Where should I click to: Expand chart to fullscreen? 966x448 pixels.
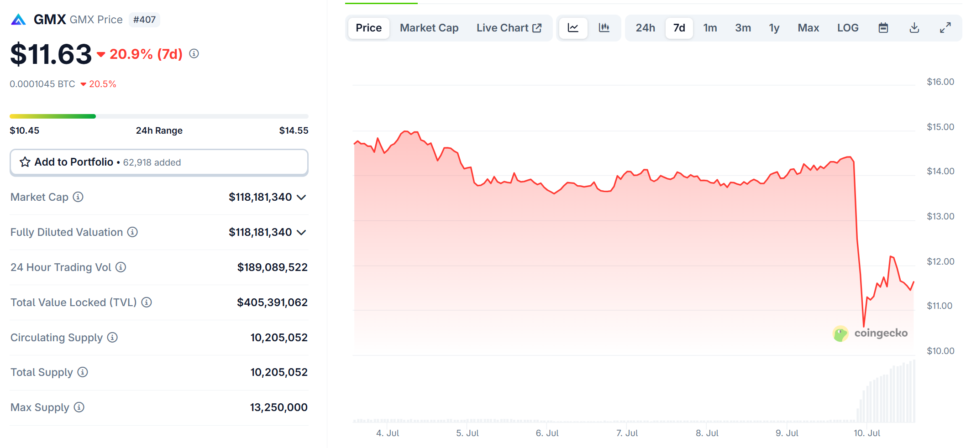[x=945, y=28]
